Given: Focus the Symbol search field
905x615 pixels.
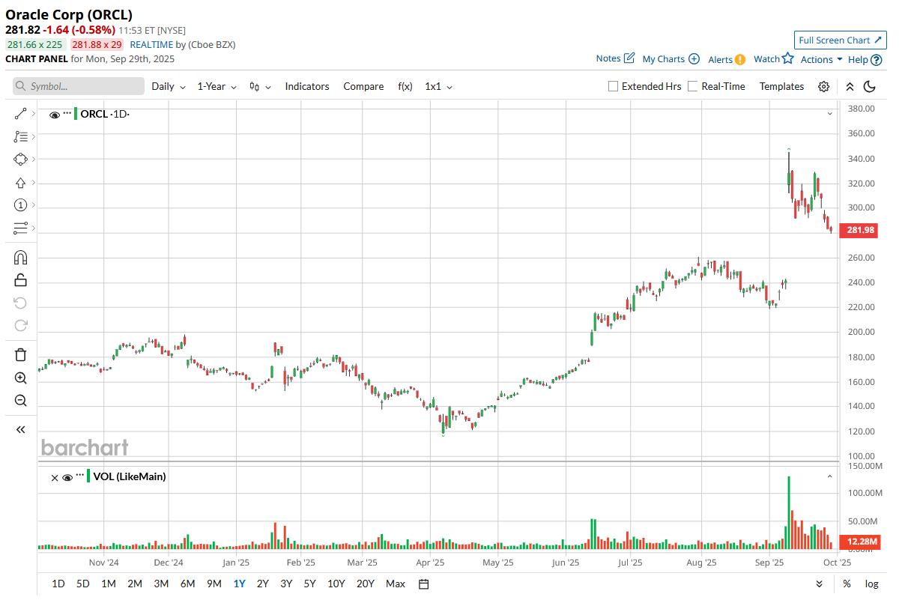Looking at the screenshot, I should point(79,86).
